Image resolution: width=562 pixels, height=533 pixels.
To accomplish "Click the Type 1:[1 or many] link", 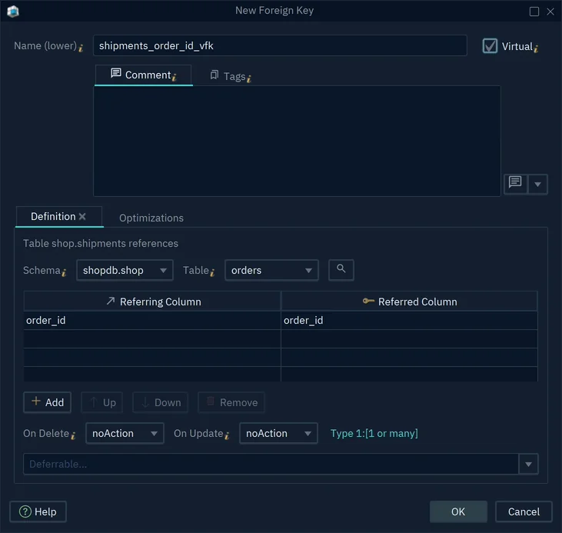I will 374,433.
